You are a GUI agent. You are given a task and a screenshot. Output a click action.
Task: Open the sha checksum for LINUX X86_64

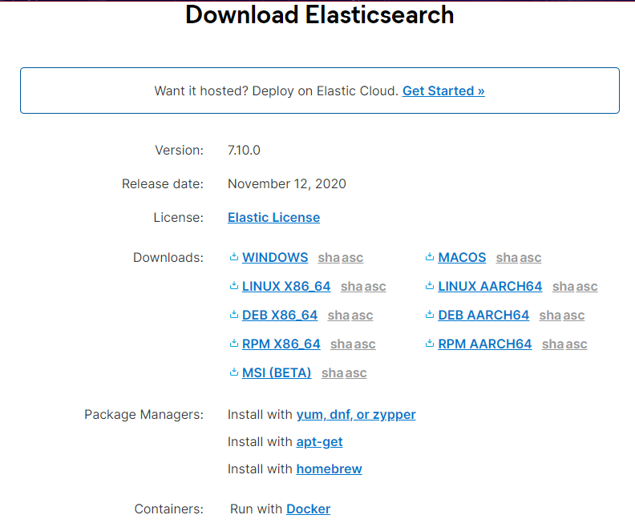[x=351, y=287]
